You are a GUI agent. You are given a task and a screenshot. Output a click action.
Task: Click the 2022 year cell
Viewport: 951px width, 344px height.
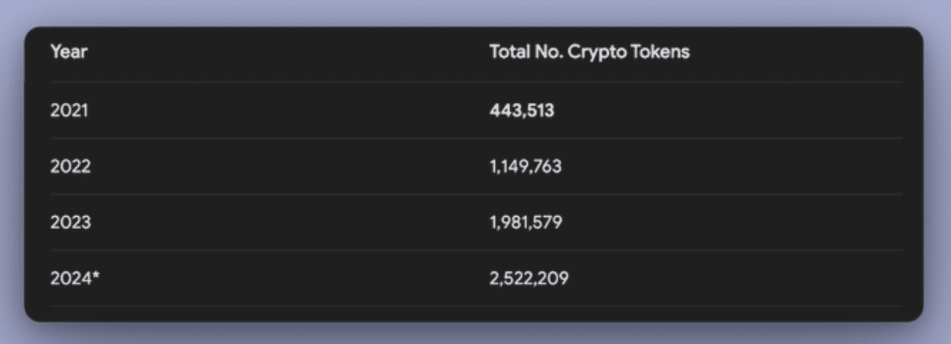[x=70, y=166]
